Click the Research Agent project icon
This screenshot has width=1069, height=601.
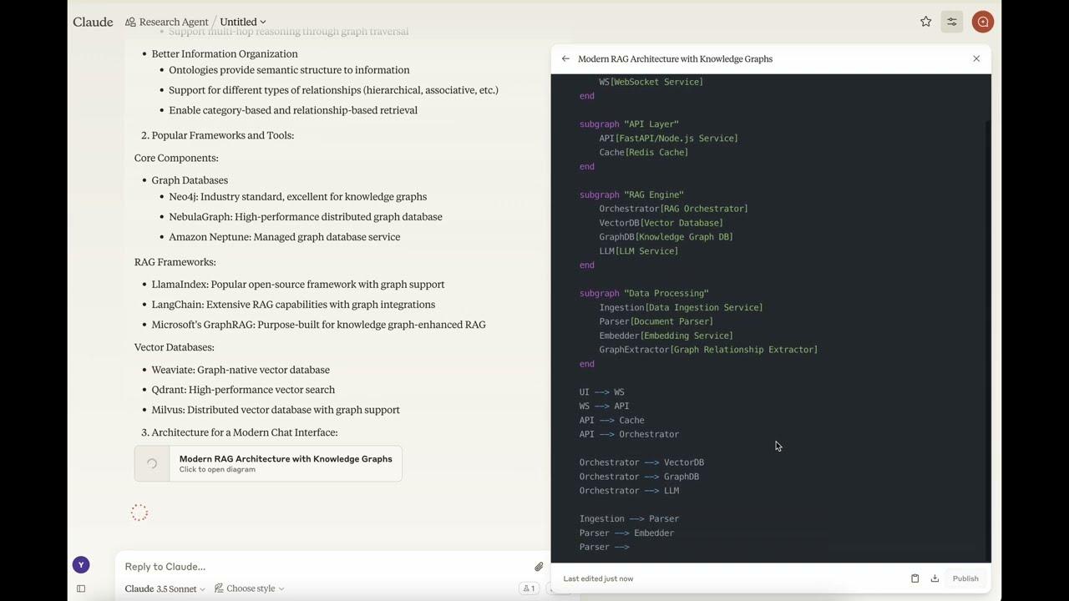click(x=130, y=23)
